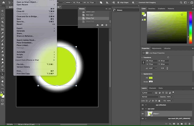Select the Crop tool

(x=2, y=25)
